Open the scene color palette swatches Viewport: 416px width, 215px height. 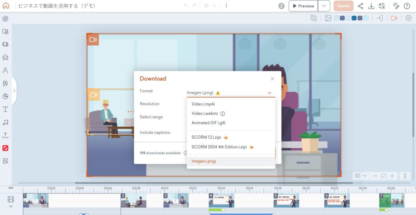point(351,18)
